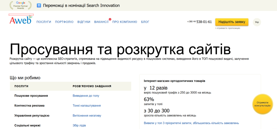This screenshot has height=129, width=277.
Task: Click the у 12 разів statistic
Action: click(x=156, y=88)
